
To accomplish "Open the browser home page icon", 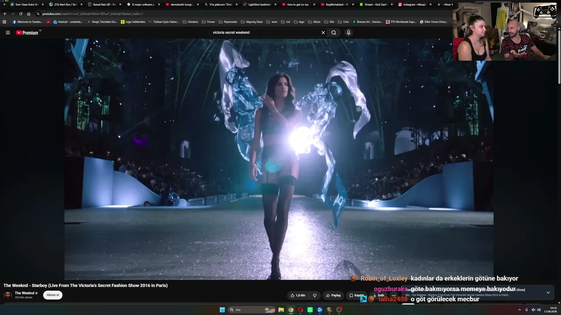I will click(29, 14).
